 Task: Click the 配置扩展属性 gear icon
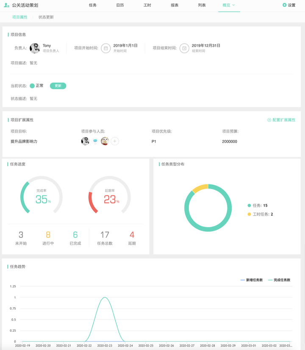[269, 120]
